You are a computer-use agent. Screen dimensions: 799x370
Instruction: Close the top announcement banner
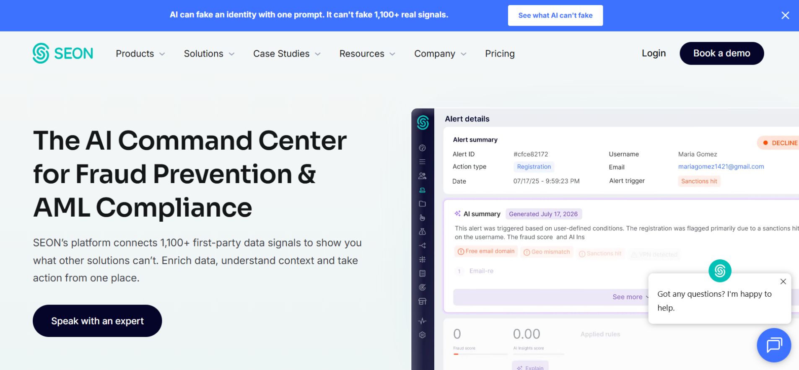point(785,16)
